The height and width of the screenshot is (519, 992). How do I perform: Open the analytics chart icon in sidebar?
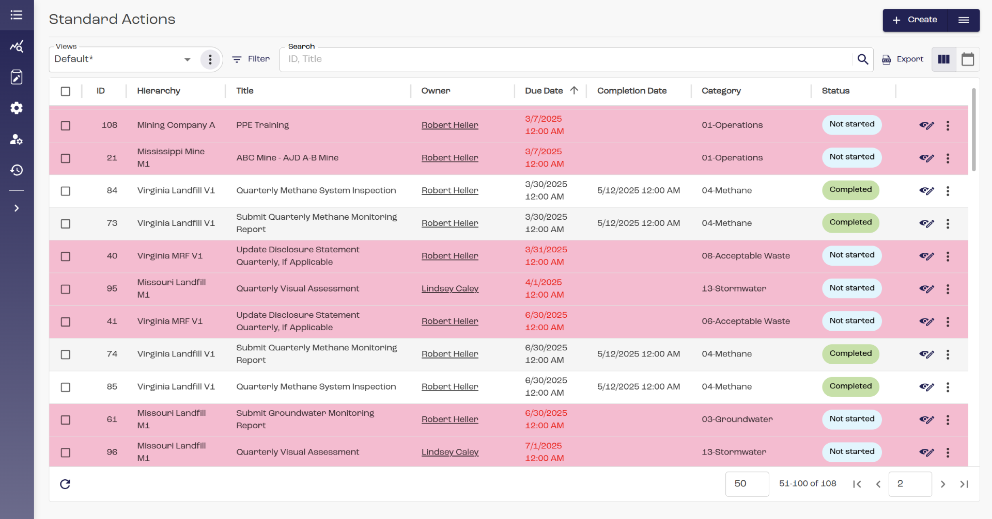(x=17, y=46)
